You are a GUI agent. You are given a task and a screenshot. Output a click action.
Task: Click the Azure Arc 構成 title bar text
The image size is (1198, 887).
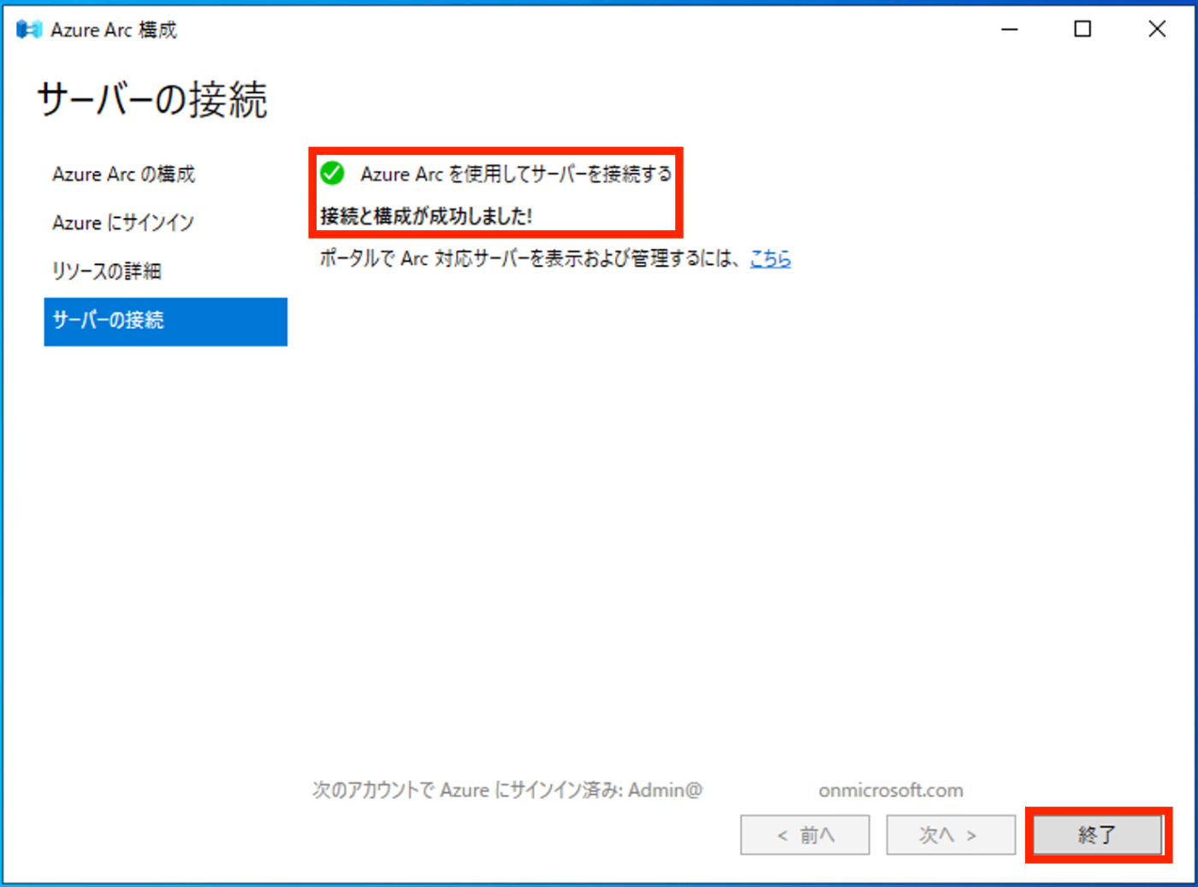tap(114, 30)
